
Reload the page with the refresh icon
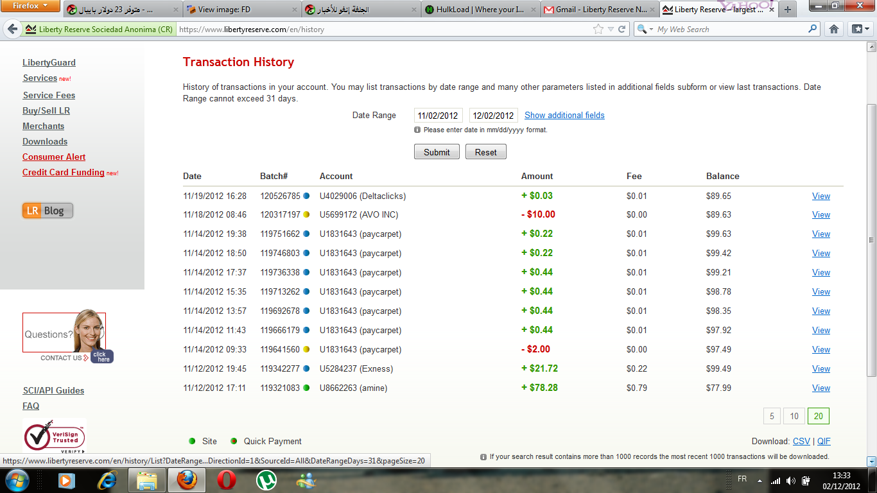[621, 30]
